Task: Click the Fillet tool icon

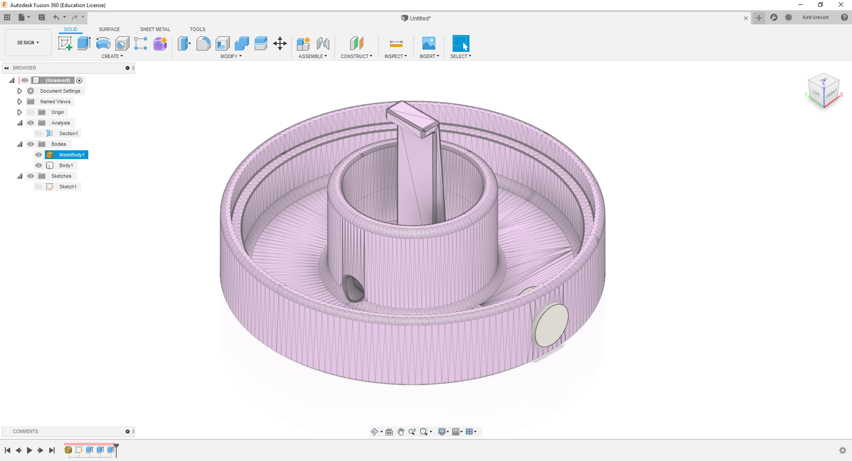Action: 203,43
